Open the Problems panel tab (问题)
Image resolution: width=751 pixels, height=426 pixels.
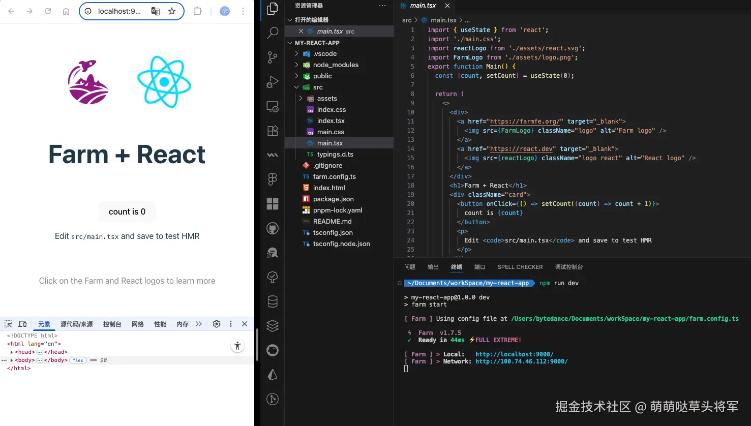[410, 267]
